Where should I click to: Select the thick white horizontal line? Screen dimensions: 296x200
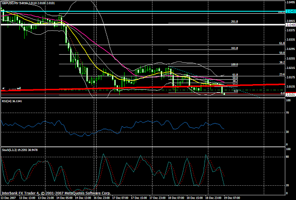coord(143,25)
